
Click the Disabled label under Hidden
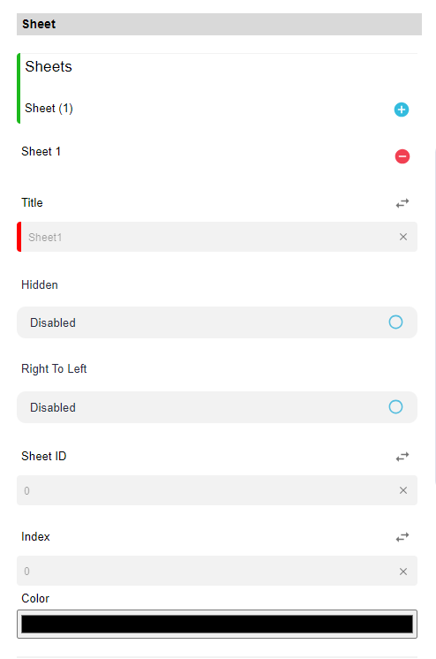53,322
